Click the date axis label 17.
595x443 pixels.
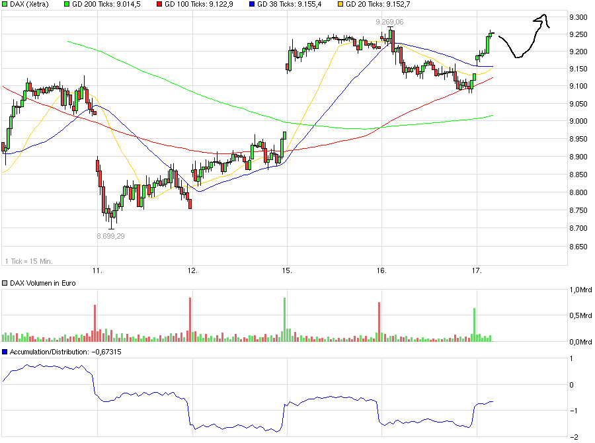[x=477, y=270]
